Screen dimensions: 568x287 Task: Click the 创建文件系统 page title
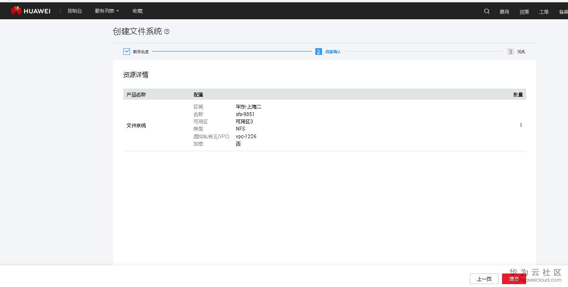point(137,31)
